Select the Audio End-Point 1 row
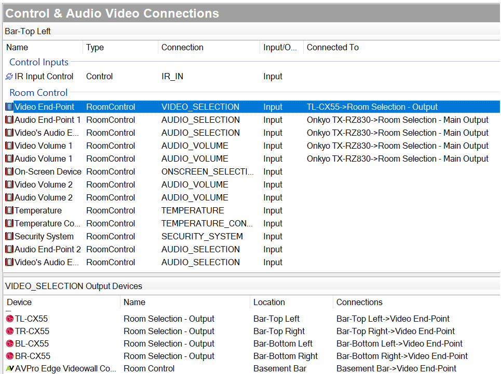 [47, 120]
